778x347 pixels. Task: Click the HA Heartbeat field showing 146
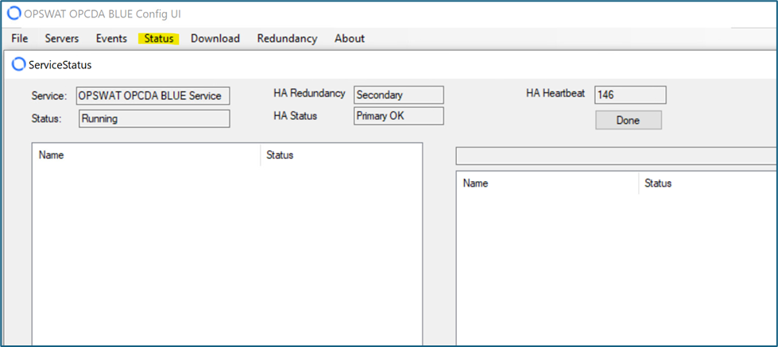tap(630, 95)
